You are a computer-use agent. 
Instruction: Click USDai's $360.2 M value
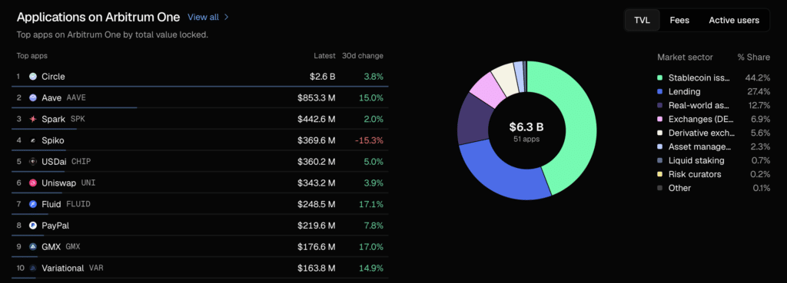tap(316, 162)
